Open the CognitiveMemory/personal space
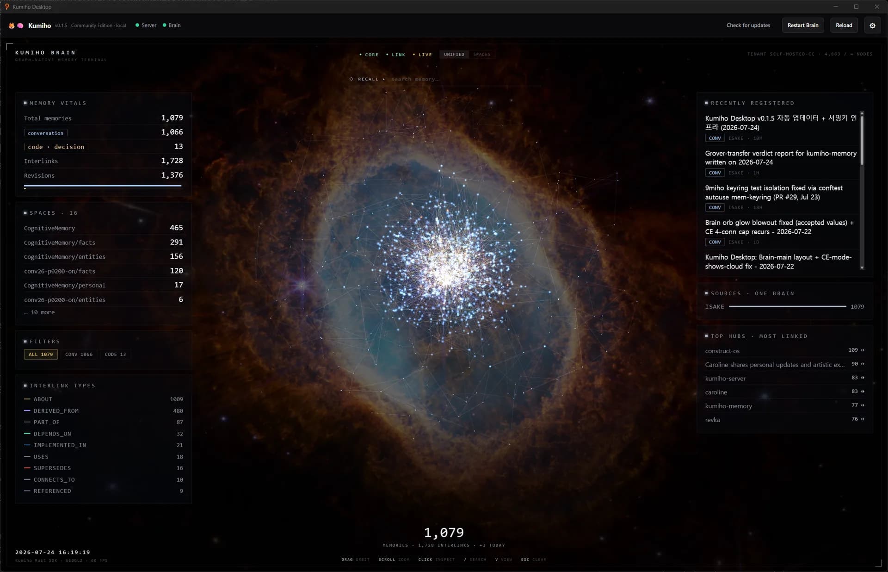 103,286
